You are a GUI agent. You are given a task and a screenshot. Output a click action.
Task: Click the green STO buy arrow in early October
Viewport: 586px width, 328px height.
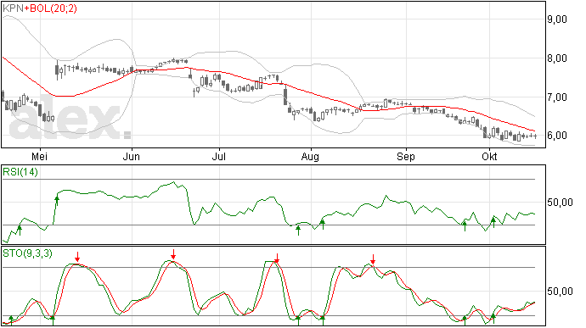coord(493,319)
